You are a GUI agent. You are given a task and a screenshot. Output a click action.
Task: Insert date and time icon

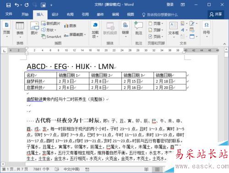(x=192, y=30)
